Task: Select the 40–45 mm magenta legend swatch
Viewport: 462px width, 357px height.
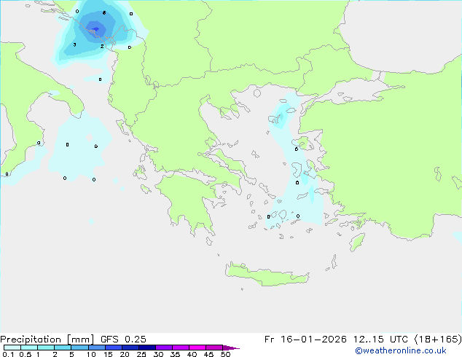Action: 197,348
